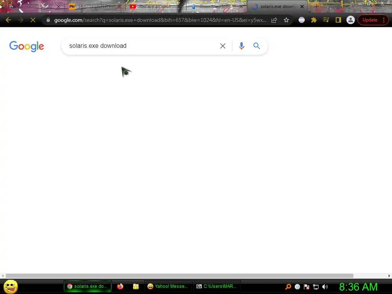Clear the search box text
This screenshot has width=392, height=294.
pos(222,46)
